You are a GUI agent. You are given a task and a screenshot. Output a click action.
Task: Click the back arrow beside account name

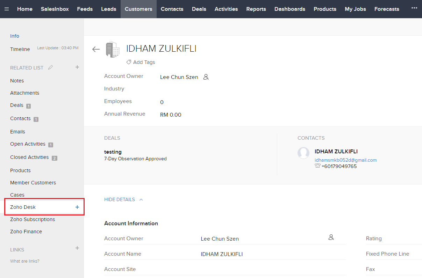[x=96, y=49]
